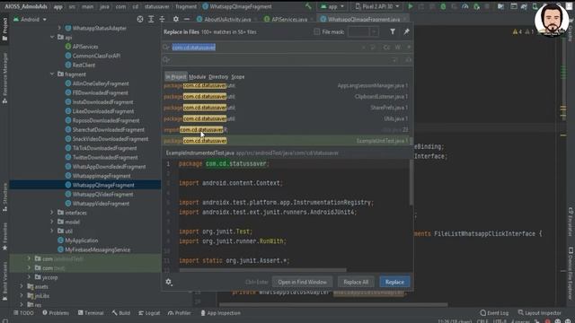Open TODO tool window
575x323 pixels.
click(23, 313)
